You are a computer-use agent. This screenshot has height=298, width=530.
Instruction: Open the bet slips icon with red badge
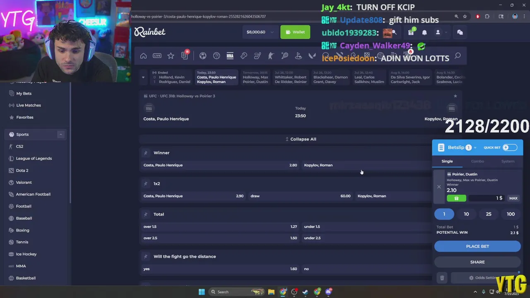pyautogui.click(x=185, y=55)
